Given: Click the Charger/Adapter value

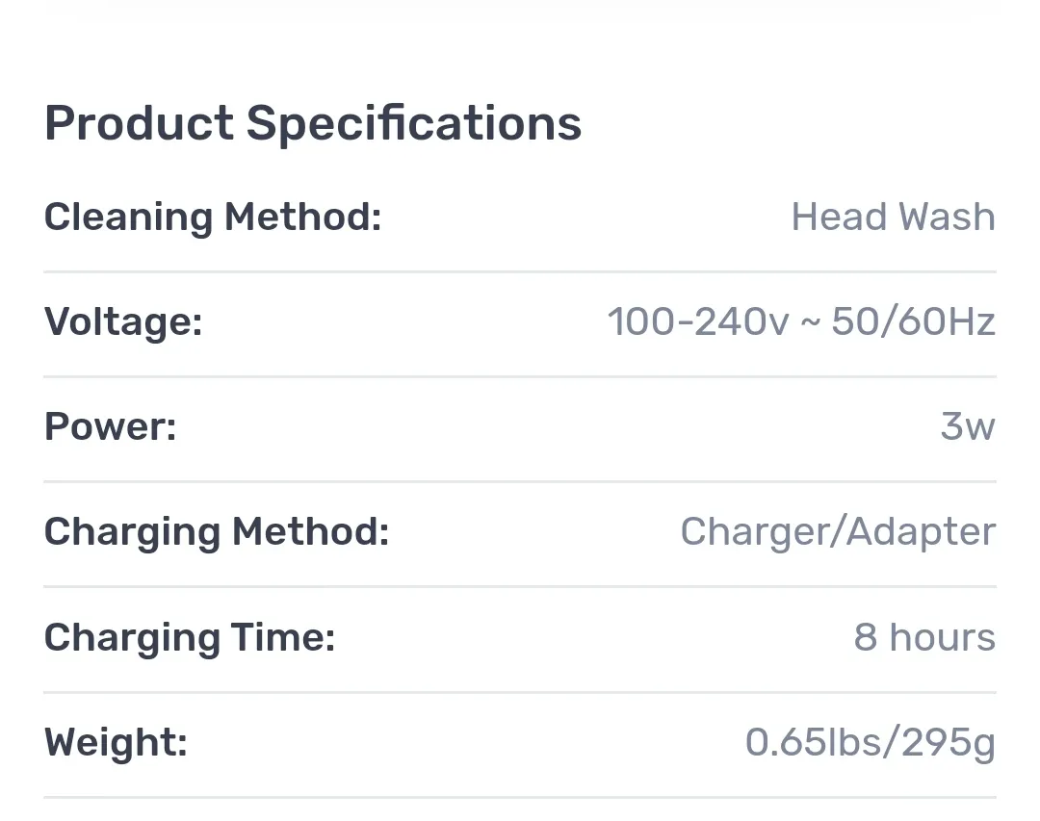Looking at the screenshot, I should point(839,532).
